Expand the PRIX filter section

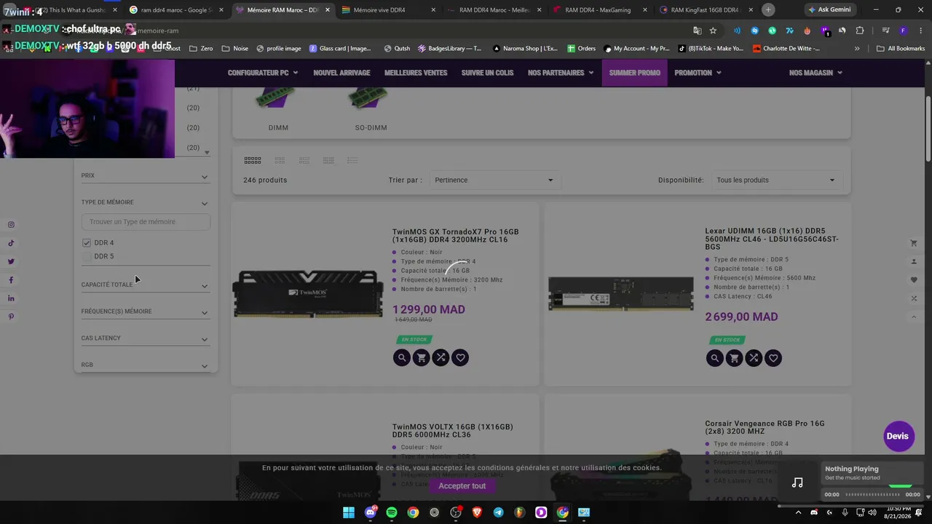(146, 175)
